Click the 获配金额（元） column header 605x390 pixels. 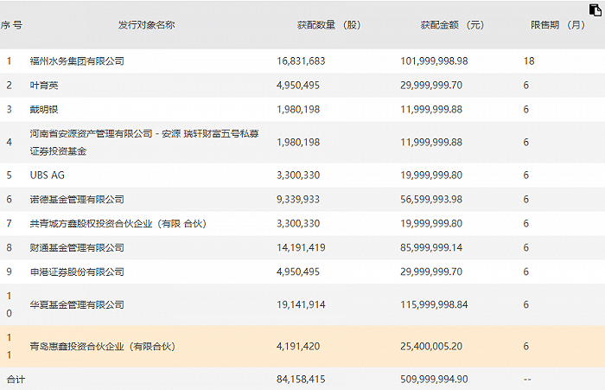tap(451, 25)
